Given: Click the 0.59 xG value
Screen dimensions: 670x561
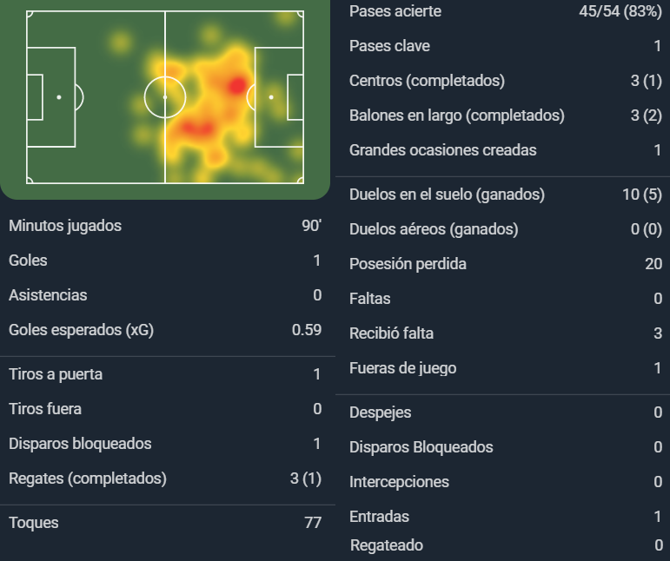Looking at the screenshot, I should 307,330.
